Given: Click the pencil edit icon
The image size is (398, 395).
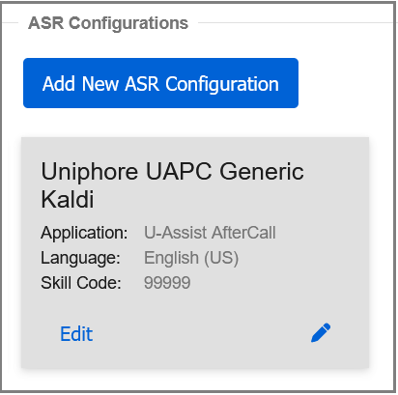Looking at the screenshot, I should click(x=321, y=332).
